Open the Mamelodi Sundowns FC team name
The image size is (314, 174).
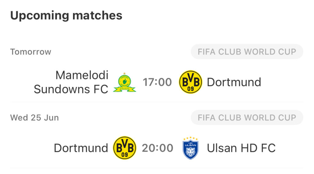point(71,82)
